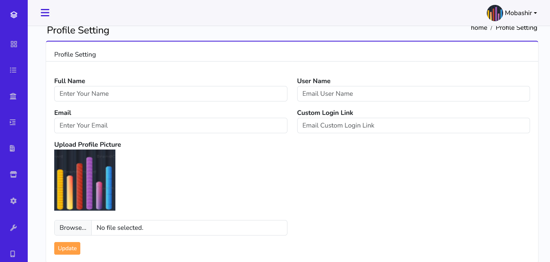Expand the user menu via the caret arrow
This screenshot has height=262, width=550.
pos(536,13)
